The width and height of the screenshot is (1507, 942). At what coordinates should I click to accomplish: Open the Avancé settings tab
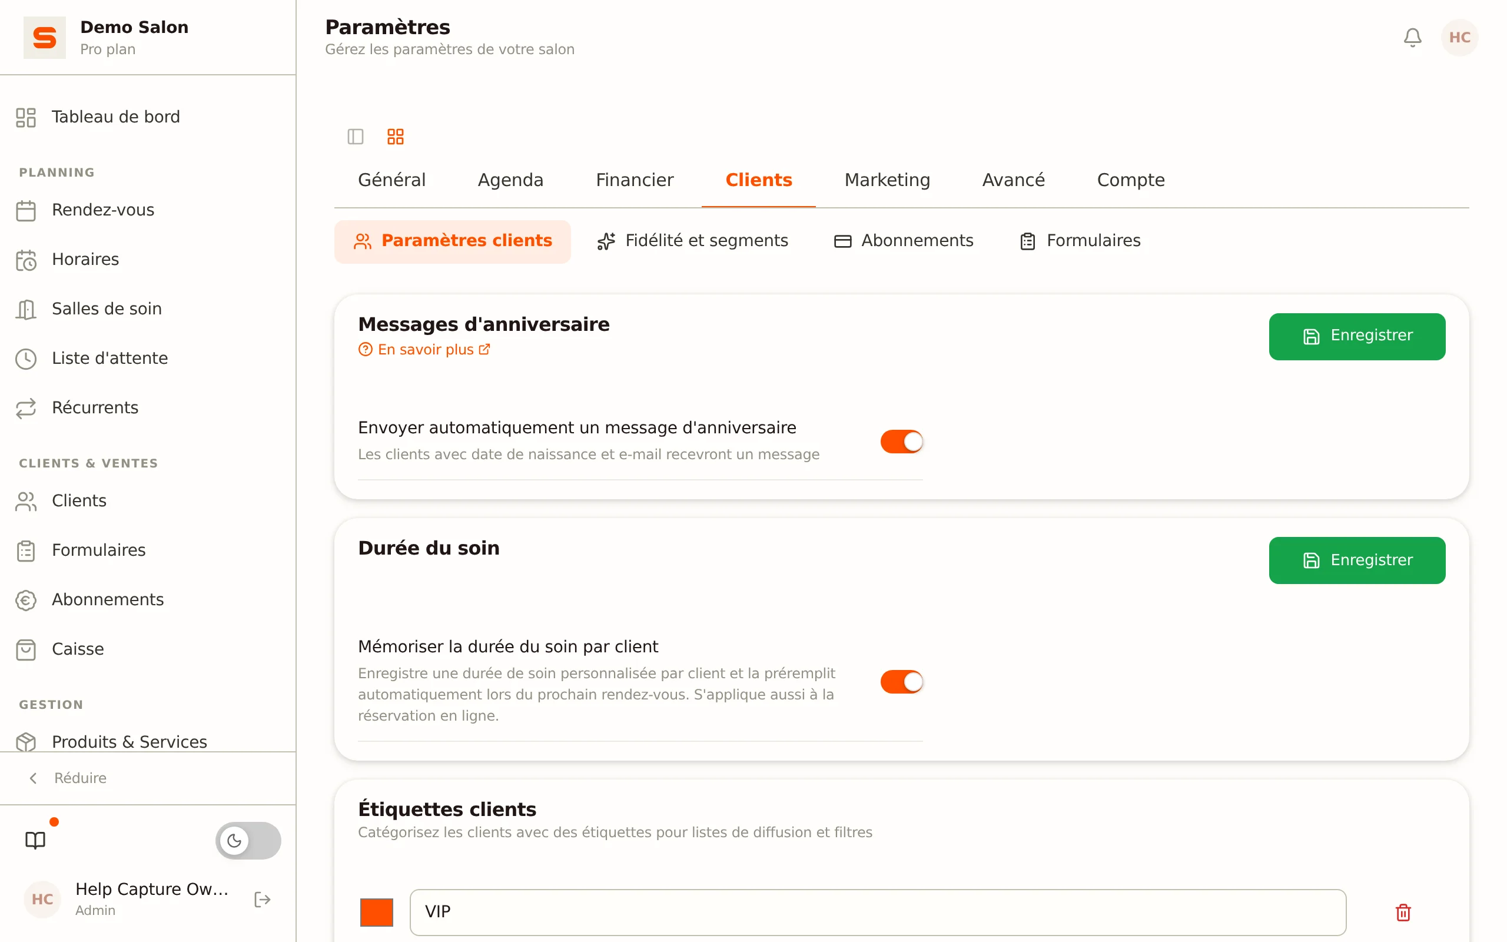(1013, 180)
